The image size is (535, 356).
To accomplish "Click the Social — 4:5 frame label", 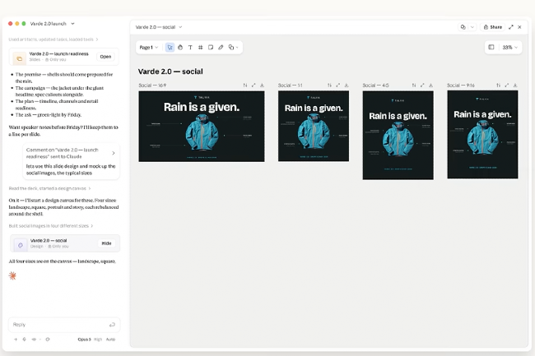I will click(375, 86).
